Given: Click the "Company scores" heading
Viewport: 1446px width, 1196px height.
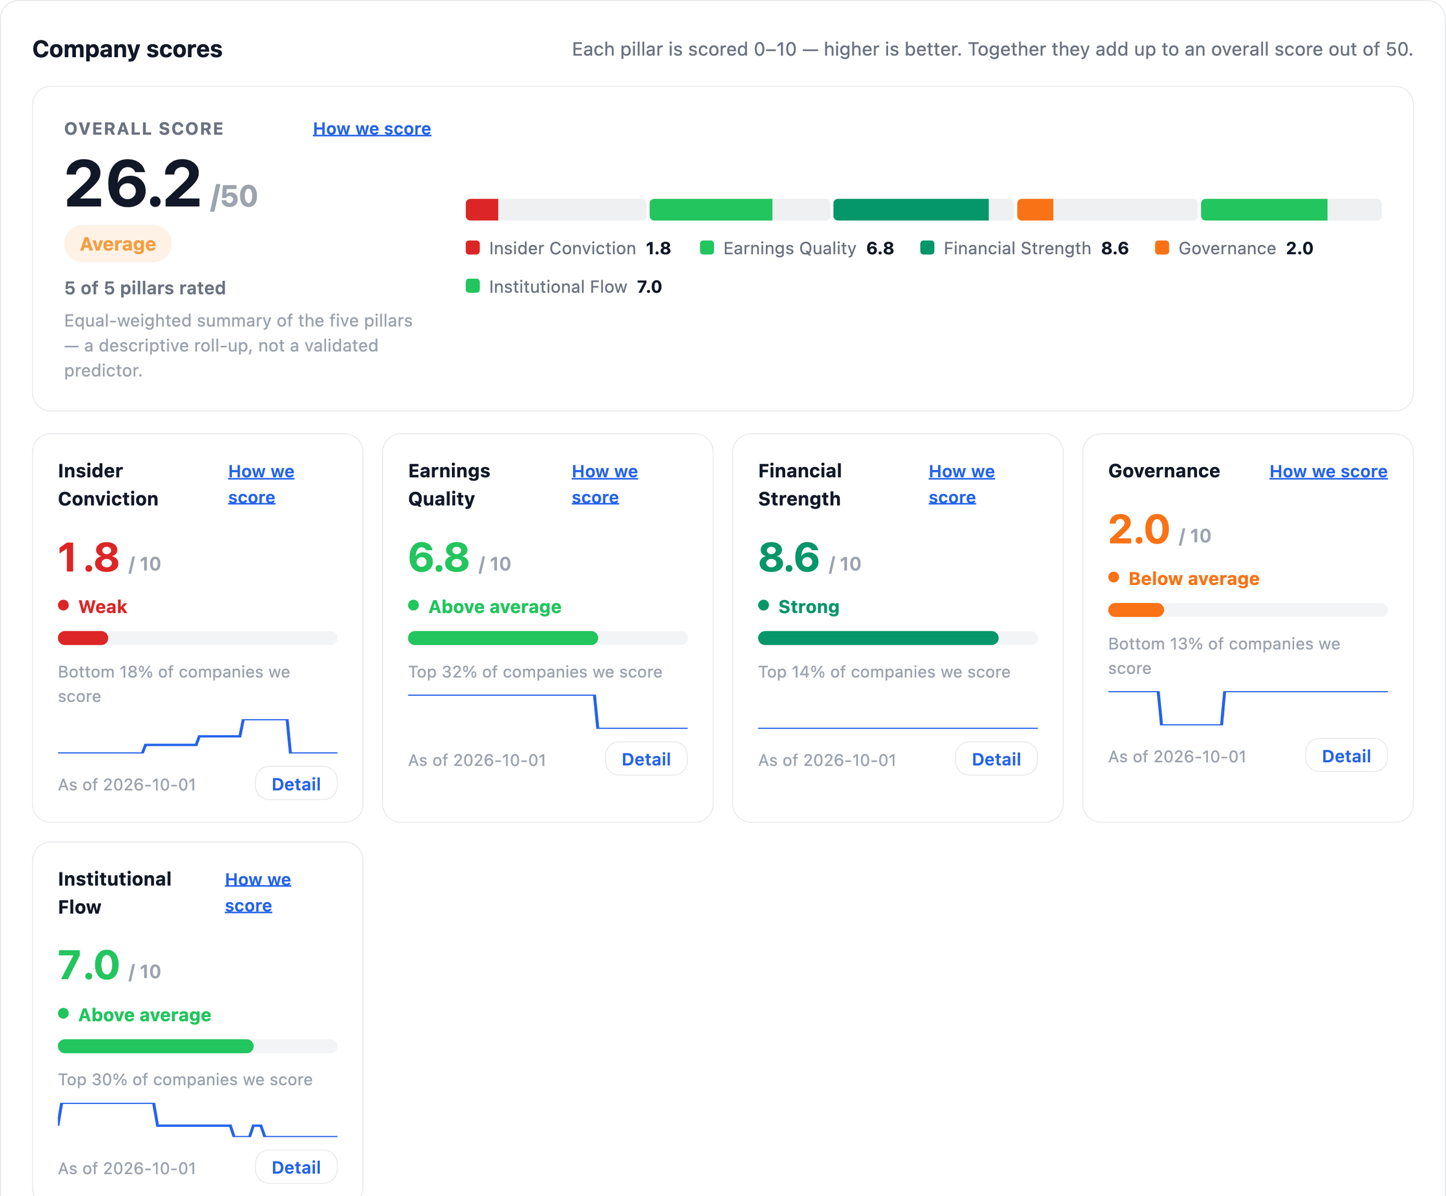Looking at the screenshot, I should coord(127,49).
